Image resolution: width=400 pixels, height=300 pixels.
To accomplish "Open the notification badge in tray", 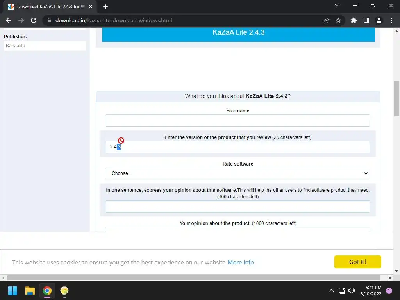I will pyautogui.click(x=389, y=291).
